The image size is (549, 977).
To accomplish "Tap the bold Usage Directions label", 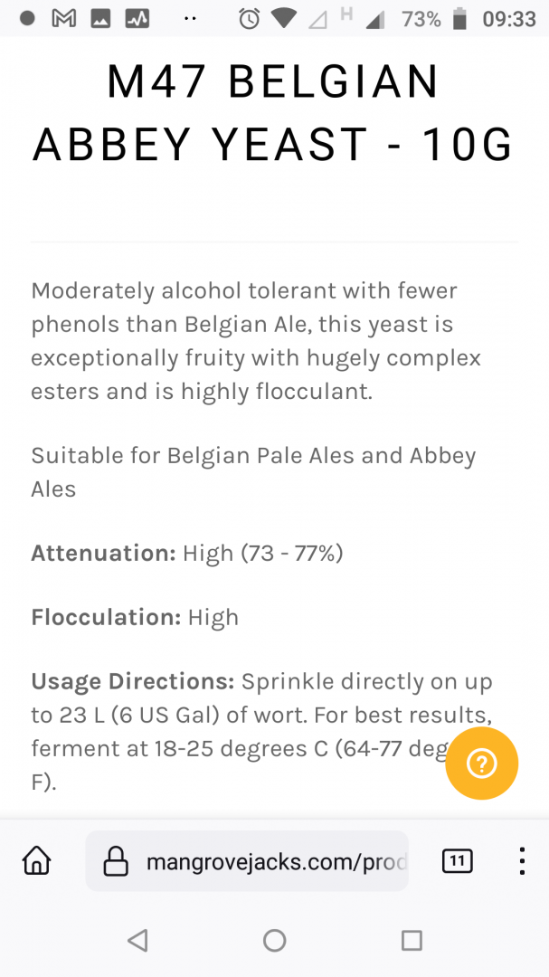I will pyautogui.click(x=133, y=681).
